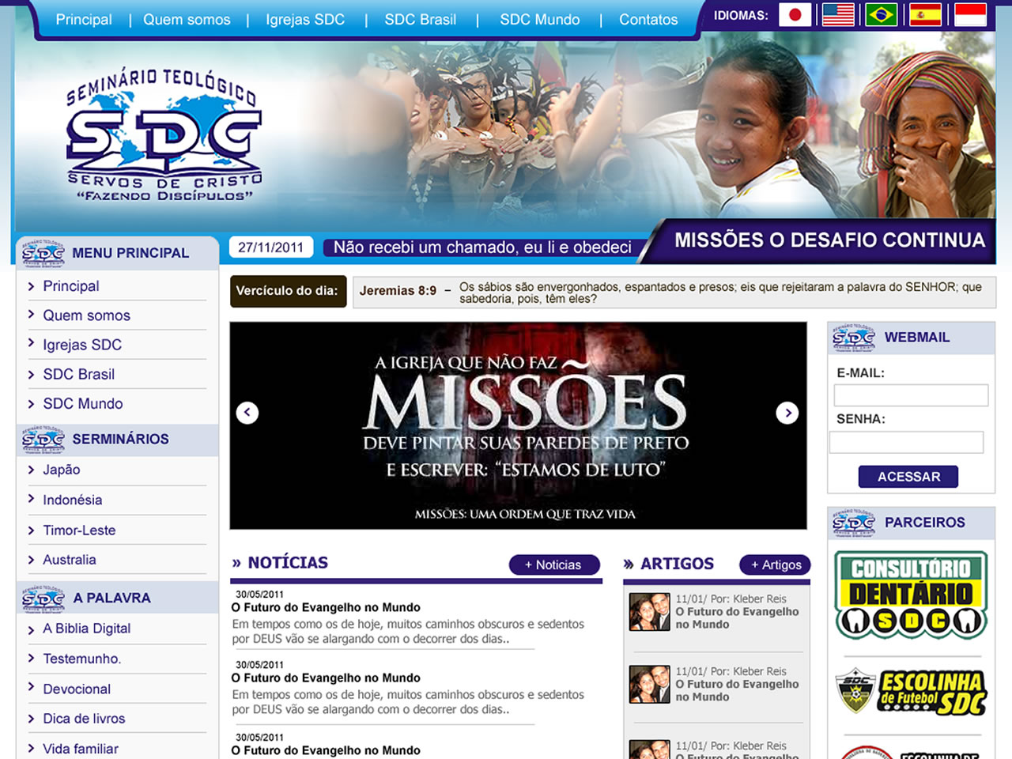The image size is (1012, 759).
Task: Select the United States flag language
Action: (x=838, y=15)
